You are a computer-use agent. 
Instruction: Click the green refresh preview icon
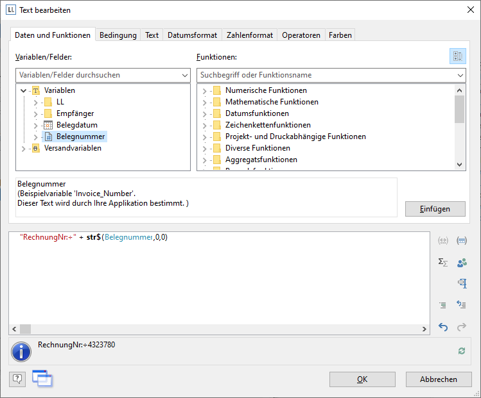[x=460, y=351]
